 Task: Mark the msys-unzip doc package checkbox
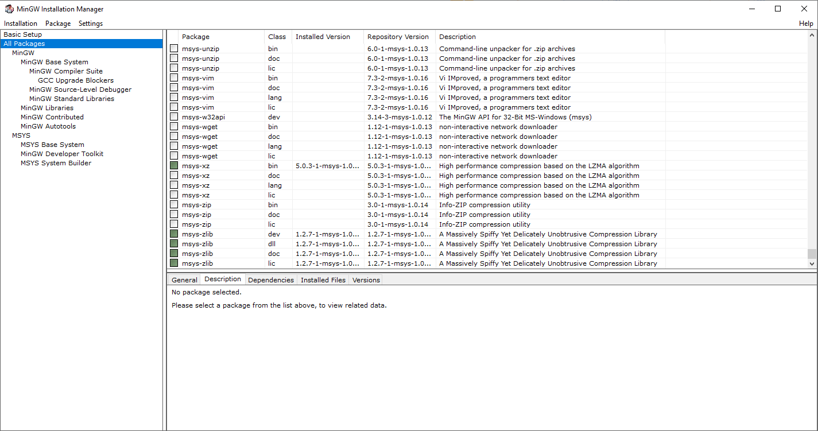click(x=174, y=59)
